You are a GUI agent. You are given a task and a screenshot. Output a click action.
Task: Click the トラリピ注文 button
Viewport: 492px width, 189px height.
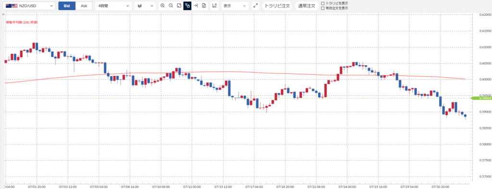[x=277, y=6]
